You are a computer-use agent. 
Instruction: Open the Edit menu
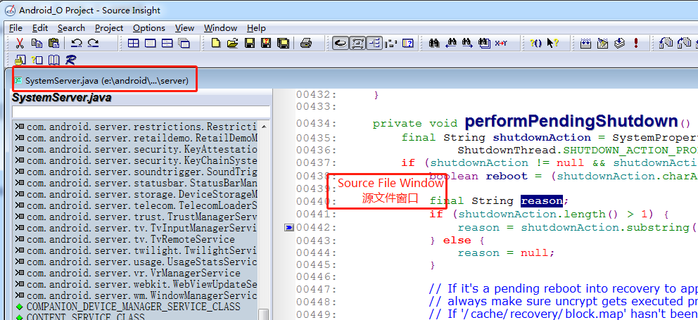(x=40, y=28)
